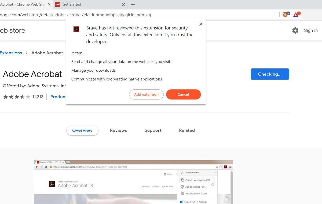Open the Brave Rewards triangle icon
The width and height of the screenshot is (322, 204).
[x=296, y=15]
